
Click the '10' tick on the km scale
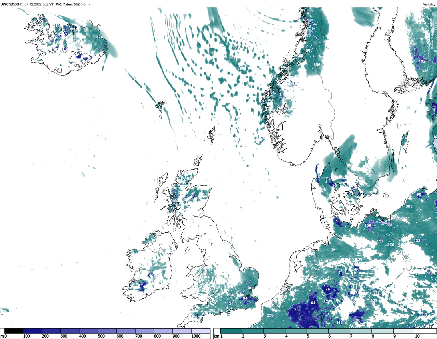coord(417,336)
